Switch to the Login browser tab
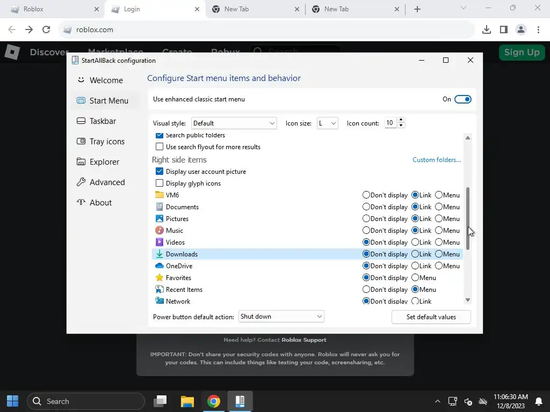Viewport: 550px width, 412px height. (154, 9)
